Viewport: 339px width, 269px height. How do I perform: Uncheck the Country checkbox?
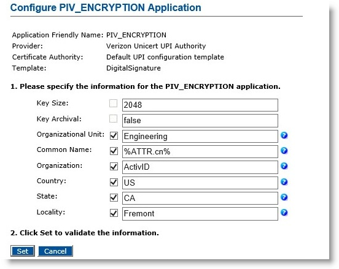coord(114,182)
